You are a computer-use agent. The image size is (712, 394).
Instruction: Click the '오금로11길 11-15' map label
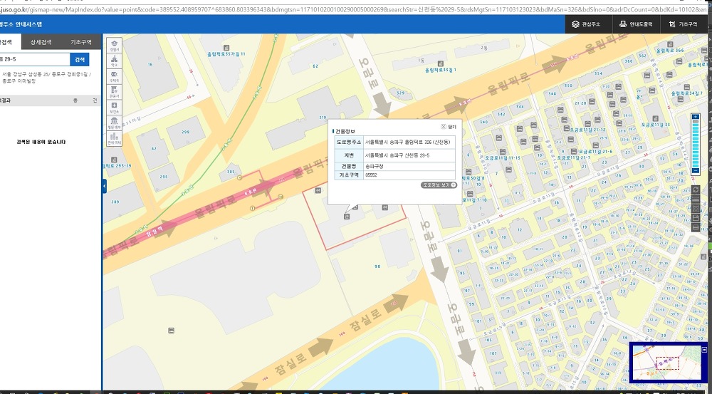tap(502, 157)
